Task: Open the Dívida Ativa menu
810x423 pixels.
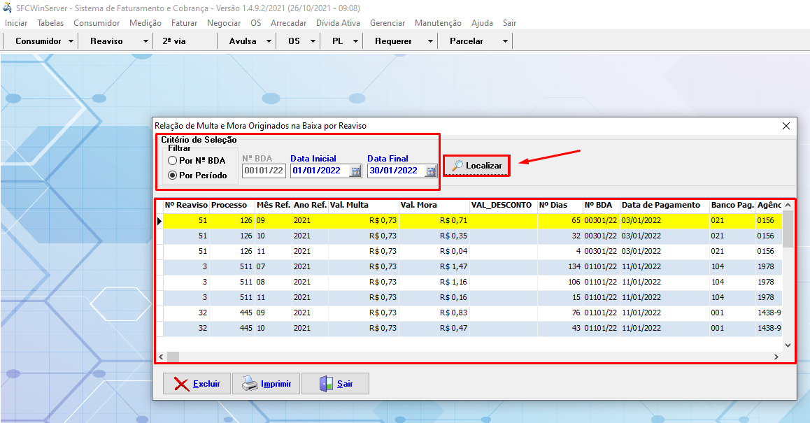Action: tap(338, 23)
